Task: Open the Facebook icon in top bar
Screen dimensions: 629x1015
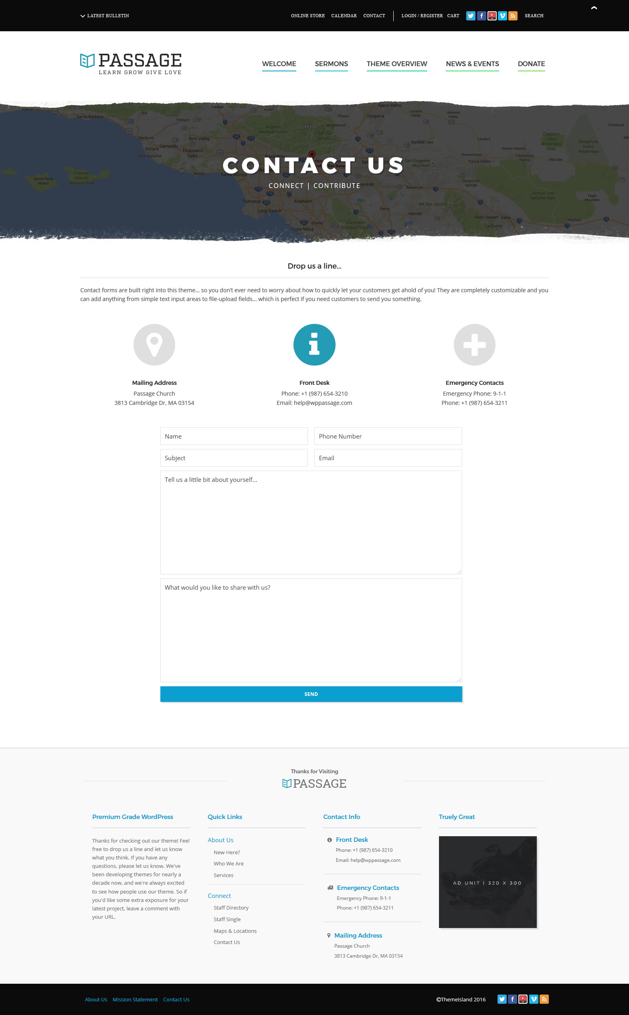Action: [x=481, y=16]
